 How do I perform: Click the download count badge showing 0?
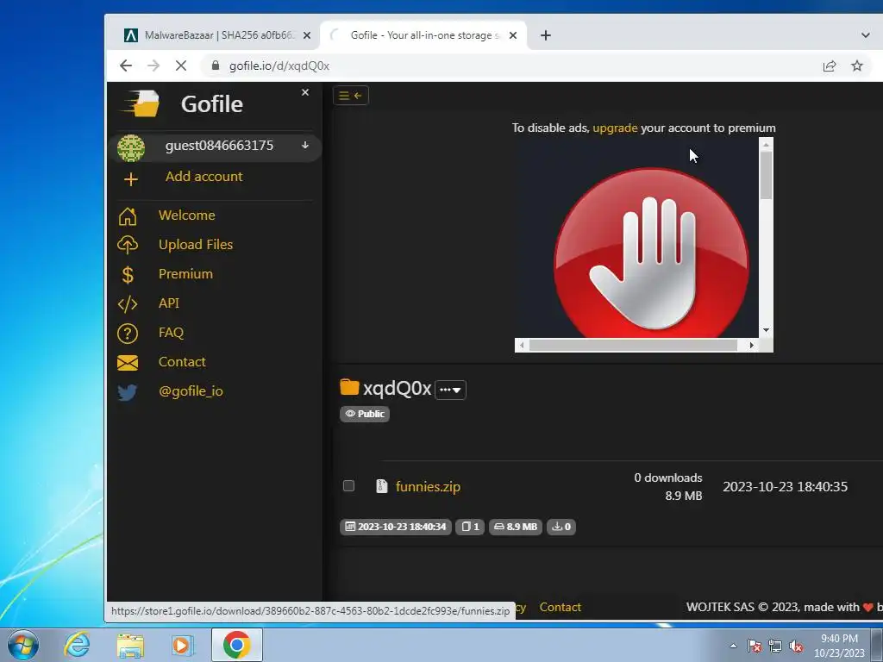point(560,527)
